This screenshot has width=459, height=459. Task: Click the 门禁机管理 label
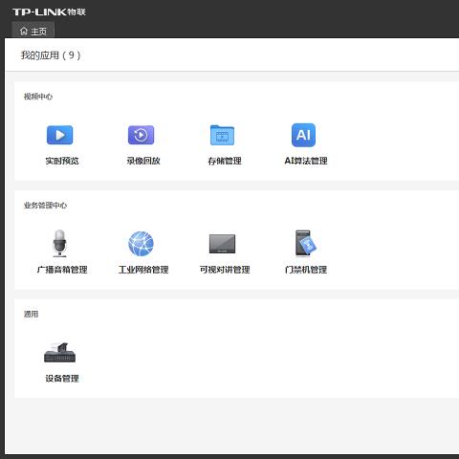[x=306, y=270]
